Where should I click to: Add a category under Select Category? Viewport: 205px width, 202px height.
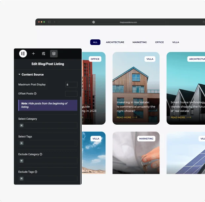[x=21, y=126]
